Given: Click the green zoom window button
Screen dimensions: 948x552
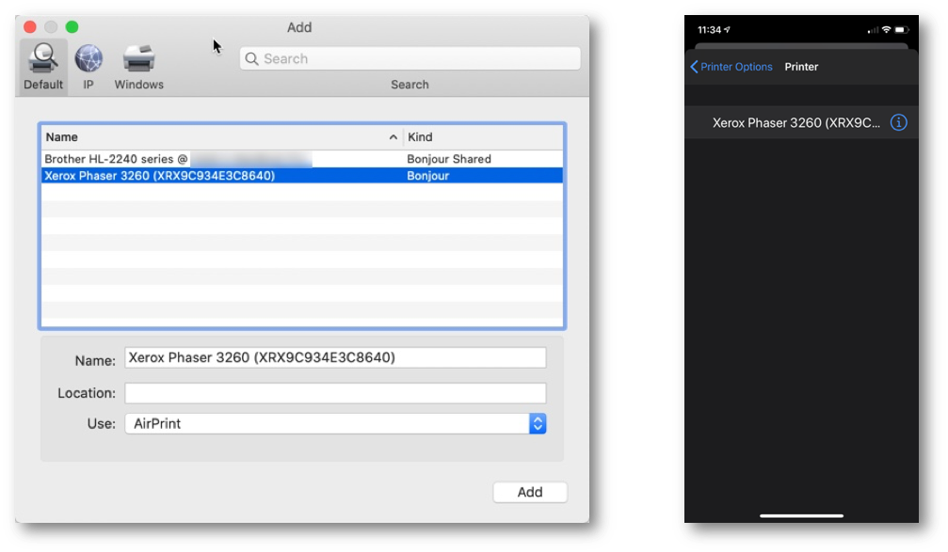Looking at the screenshot, I should pos(72,27).
